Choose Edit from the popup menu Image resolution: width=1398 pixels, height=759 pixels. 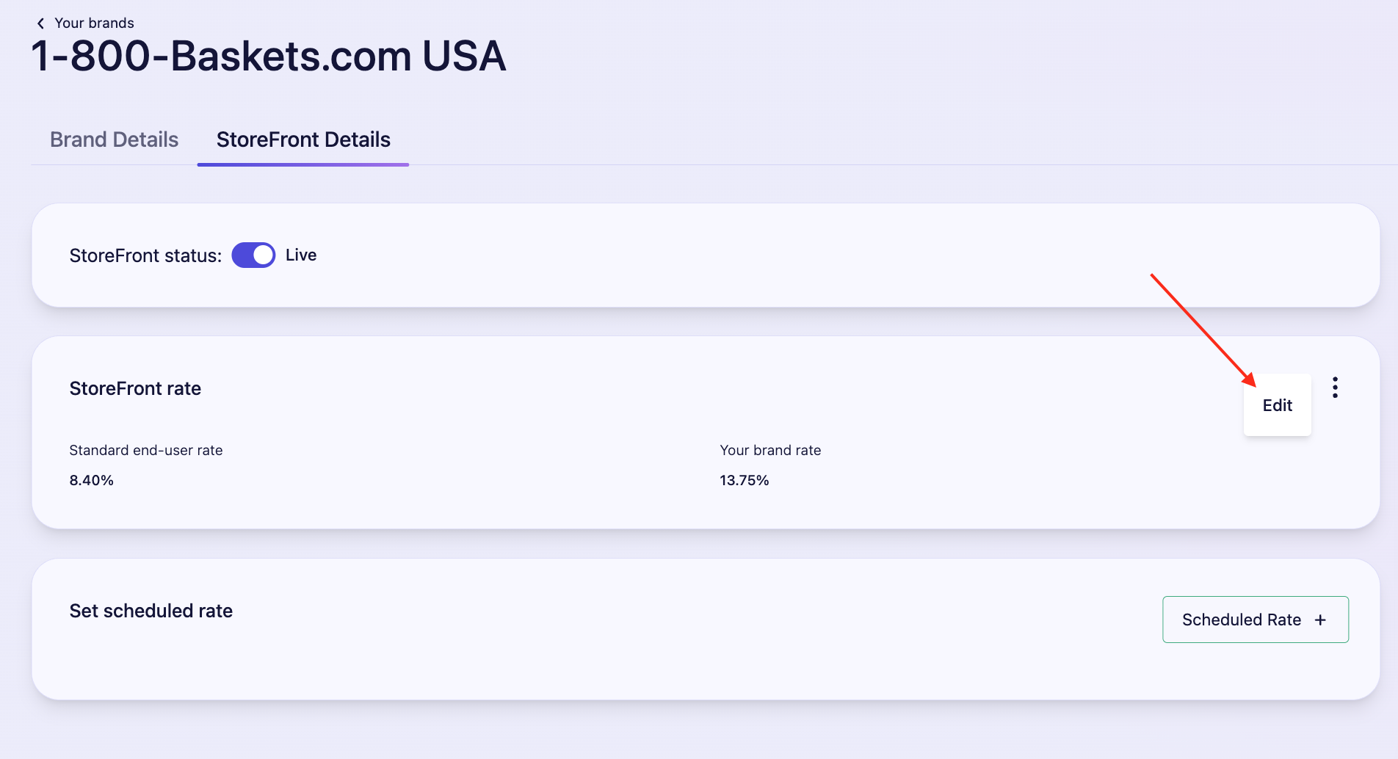point(1277,405)
